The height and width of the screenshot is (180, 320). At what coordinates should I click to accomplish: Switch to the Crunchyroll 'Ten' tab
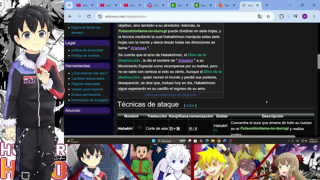[x=227, y=5]
